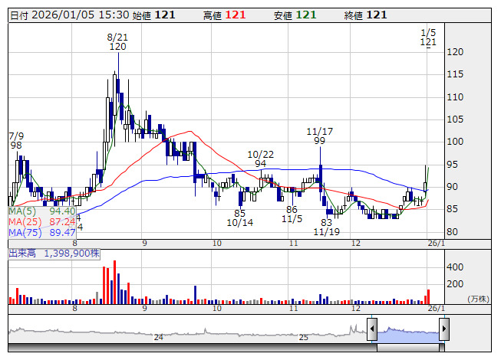Click the 1/5 label showing 121
This screenshot has height=360, width=501.
click(x=428, y=38)
